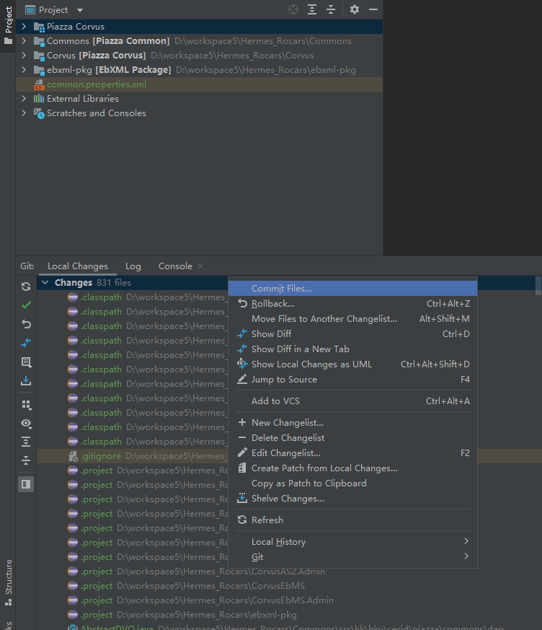Select the Local Changes tab
542x630 pixels.
coord(78,266)
